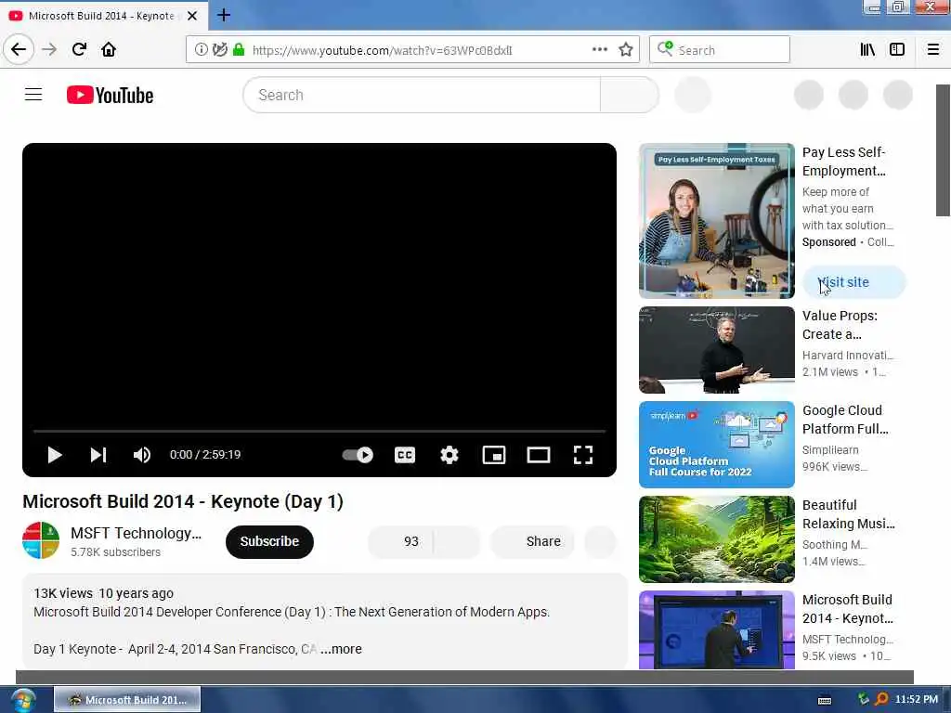This screenshot has width=951, height=713.
Task: Open the YouTube guide hamburger menu
Action: coord(33,95)
